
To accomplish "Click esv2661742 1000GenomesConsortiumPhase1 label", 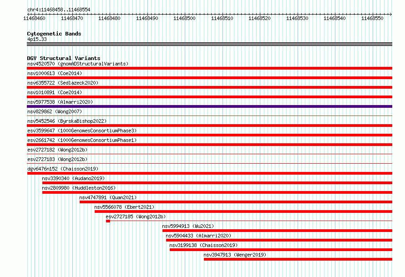I will point(82,140).
